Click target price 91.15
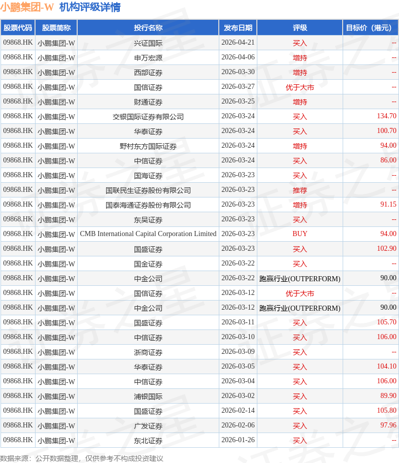Viewport: 399px width, 463px height. (x=388, y=204)
